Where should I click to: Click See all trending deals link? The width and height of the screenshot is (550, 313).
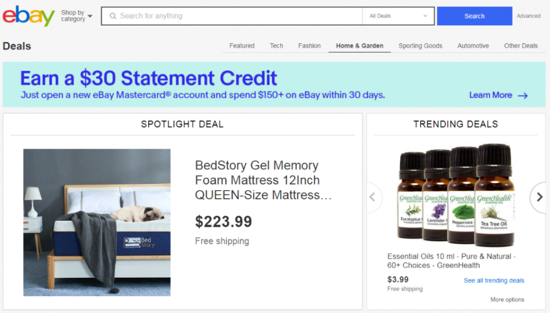[494, 280]
